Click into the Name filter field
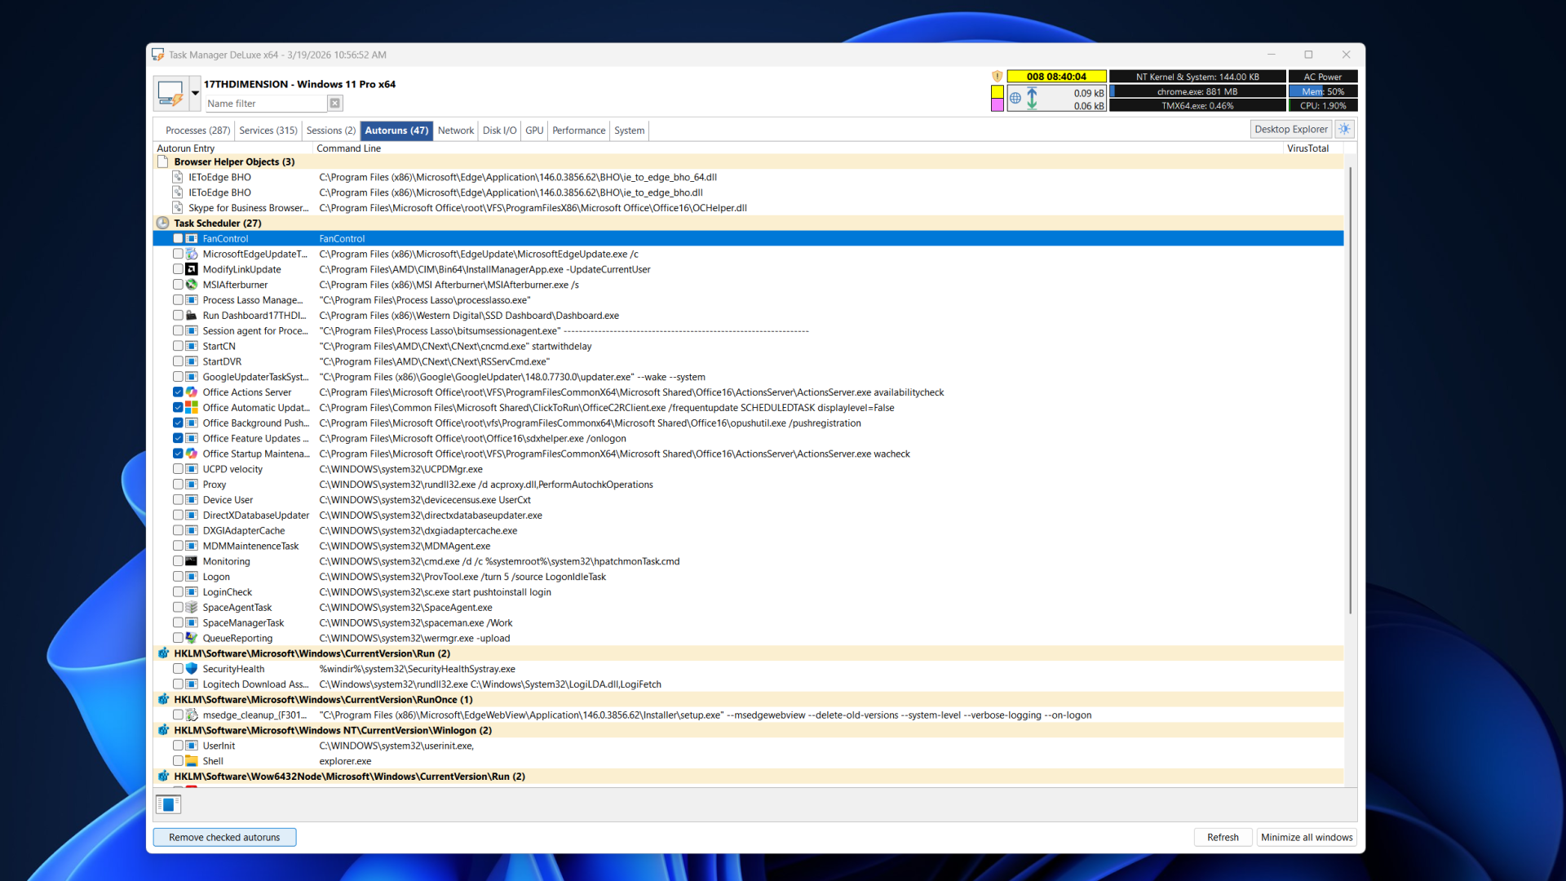 coord(265,104)
